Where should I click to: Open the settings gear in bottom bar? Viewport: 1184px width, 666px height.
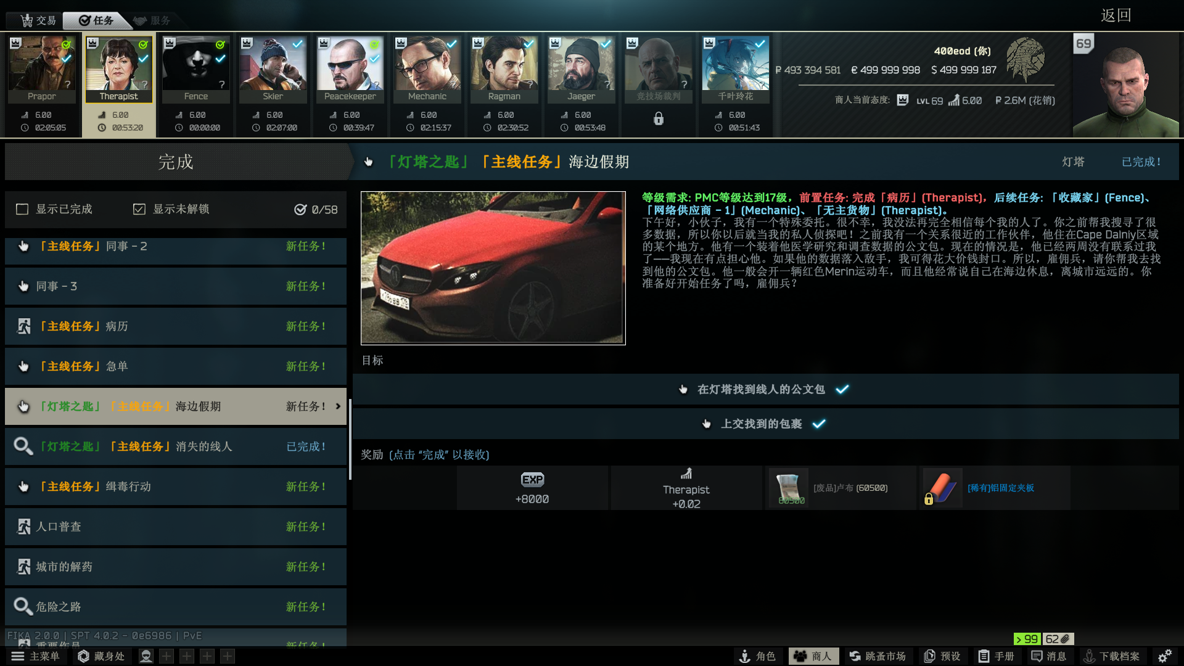click(1164, 656)
